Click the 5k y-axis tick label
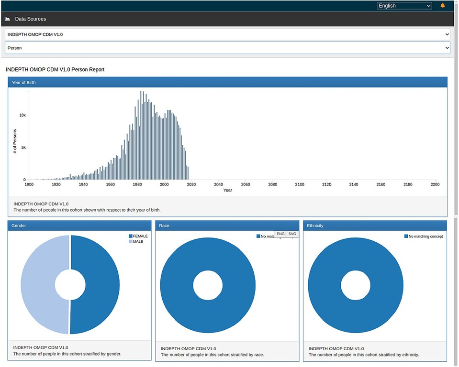Screen dimensions: 459x367 [23, 148]
